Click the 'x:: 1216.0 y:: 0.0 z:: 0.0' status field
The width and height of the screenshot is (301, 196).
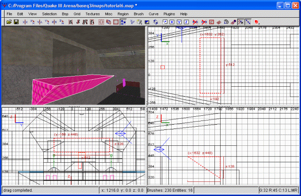coord(122,190)
